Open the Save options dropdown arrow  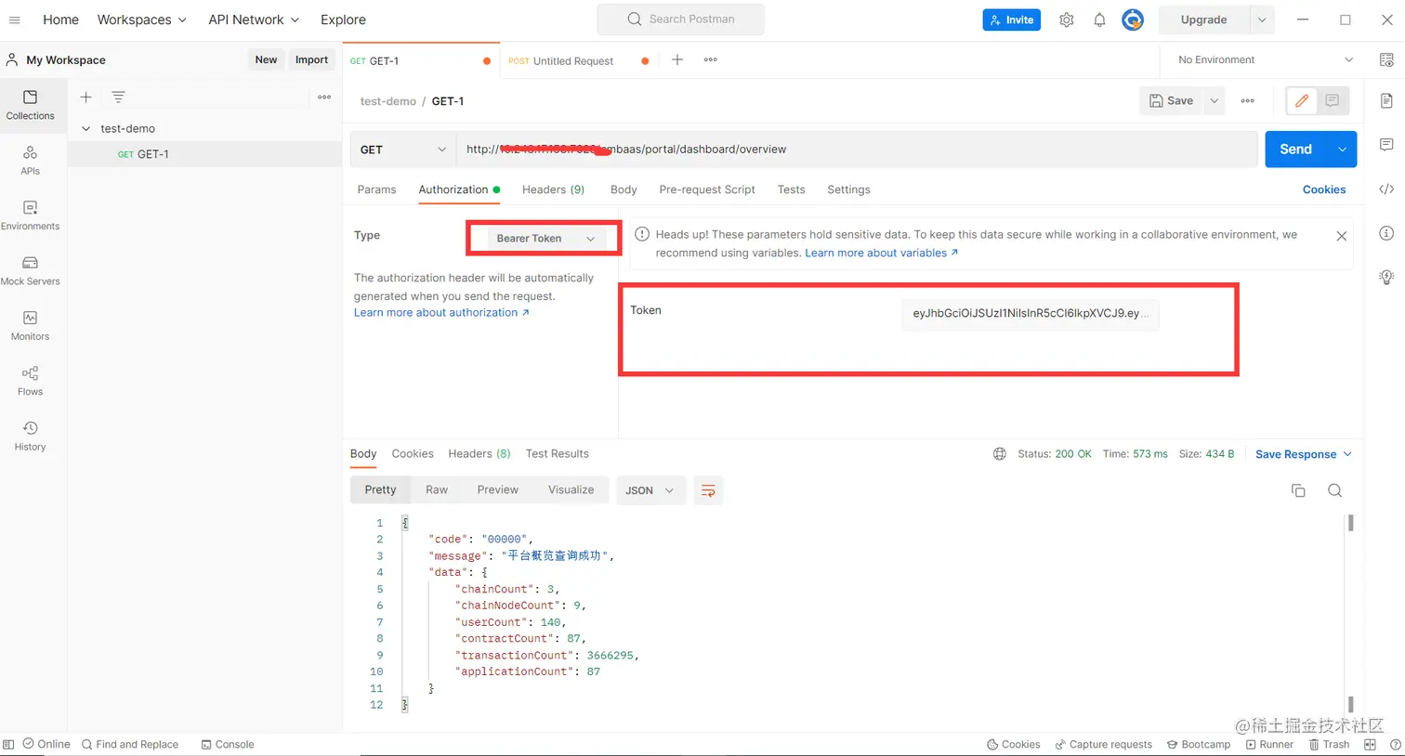pos(1215,100)
